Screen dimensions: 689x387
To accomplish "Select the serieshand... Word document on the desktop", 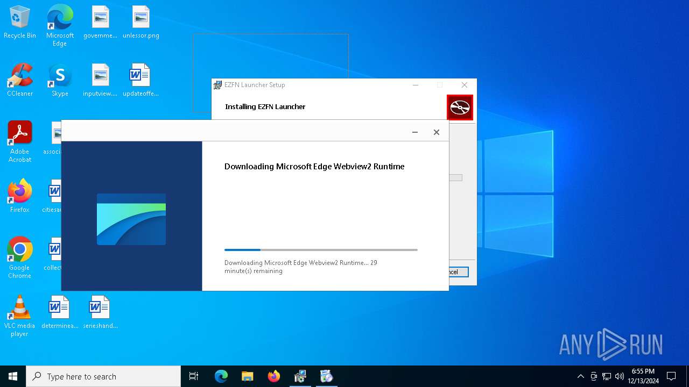I will point(100,312).
